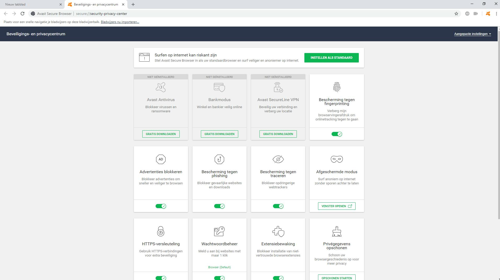Image resolution: width=500 pixels, height=280 pixels.
Task: Toggle HTTPS-versleuteling switch
Action: pyautogui.click(x=161, y=278)
